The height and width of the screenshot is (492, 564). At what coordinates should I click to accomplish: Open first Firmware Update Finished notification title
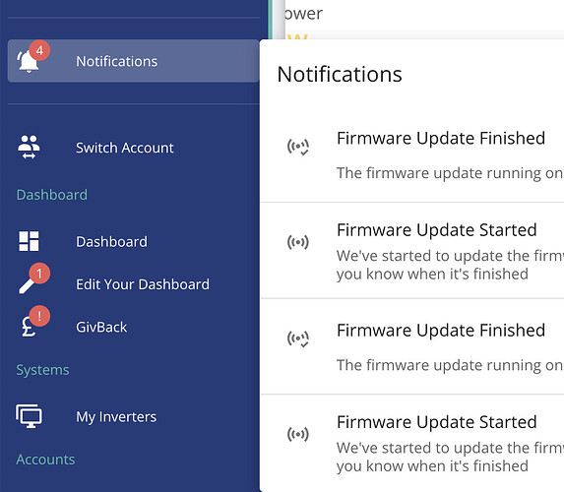tap(441, 138)
